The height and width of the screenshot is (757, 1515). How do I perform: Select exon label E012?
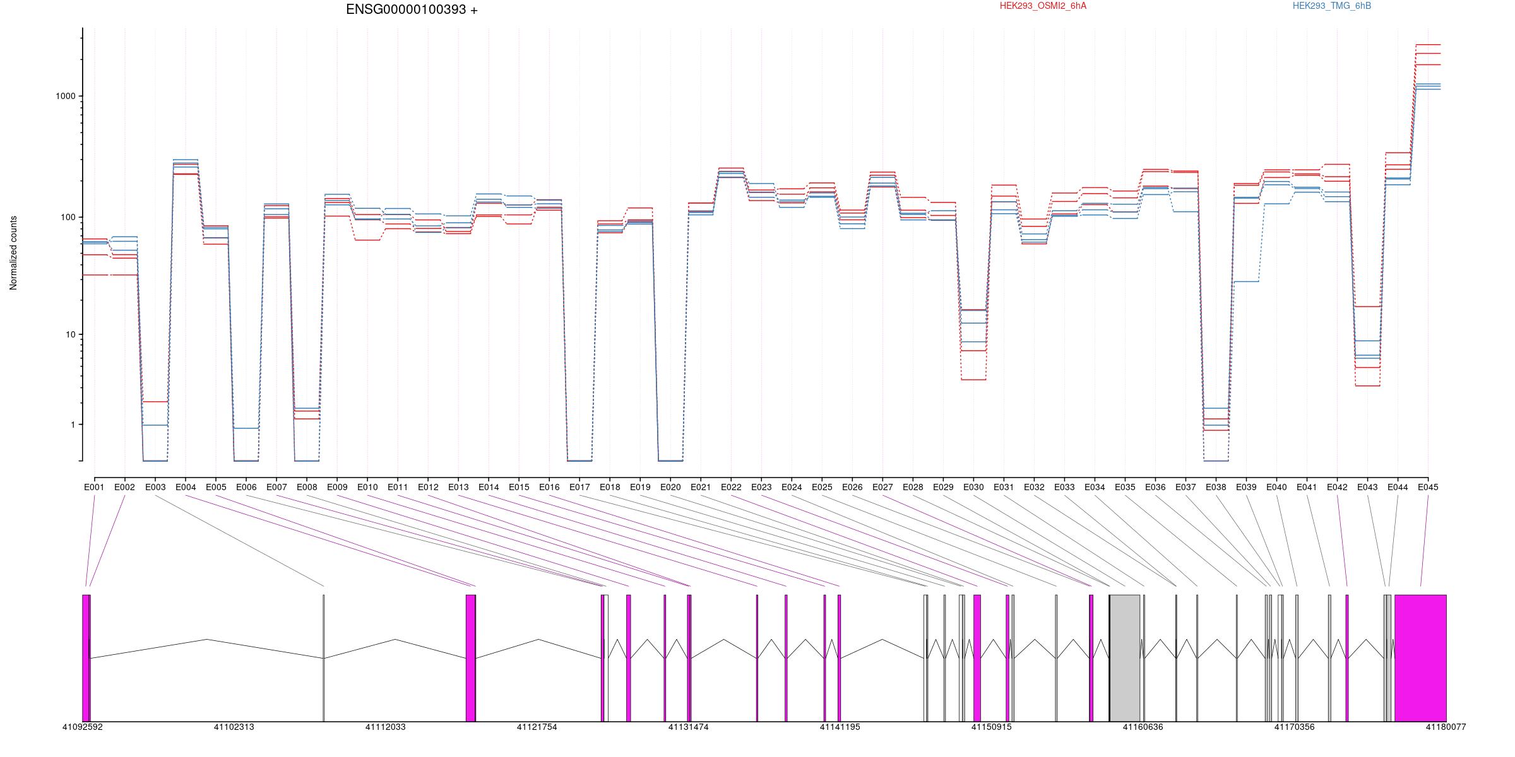[428, 487]
